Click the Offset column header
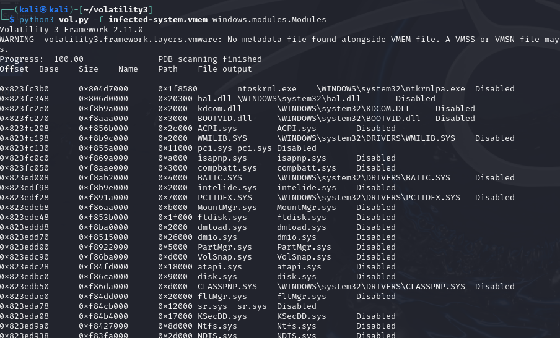 pyautogui.click(x=14, y=69)
